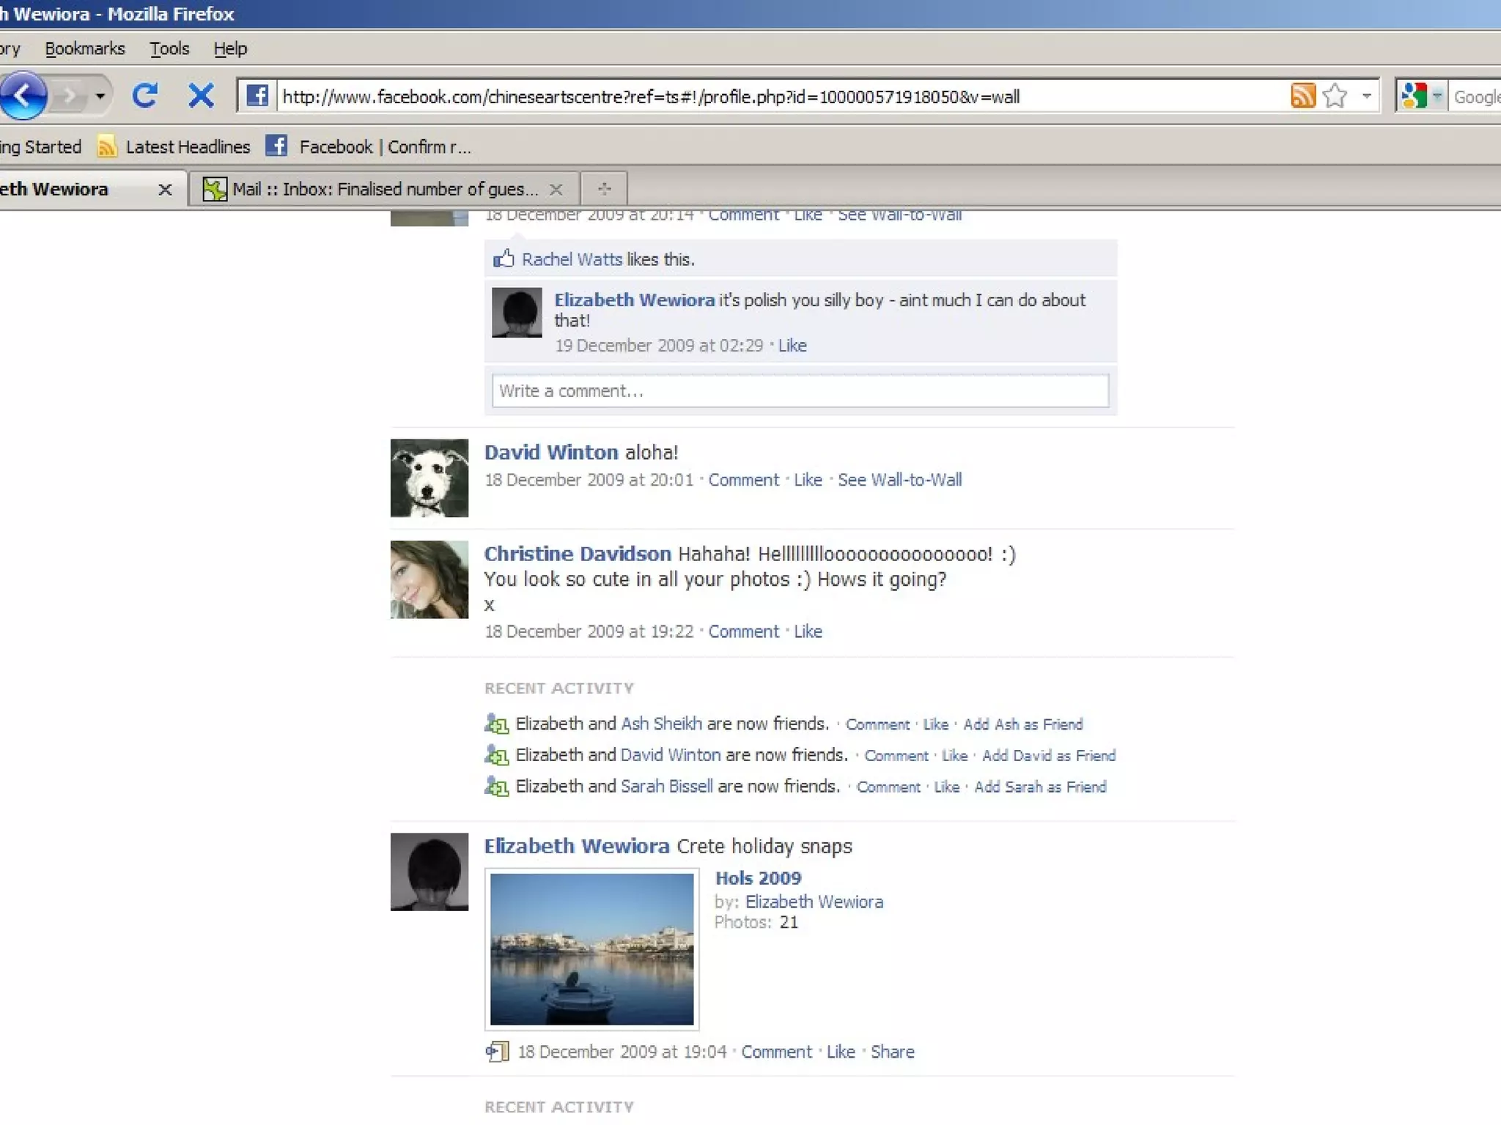Expand the search engine selector arrow
This screenshot has height=1125, width=1501.
[1437, 96]
